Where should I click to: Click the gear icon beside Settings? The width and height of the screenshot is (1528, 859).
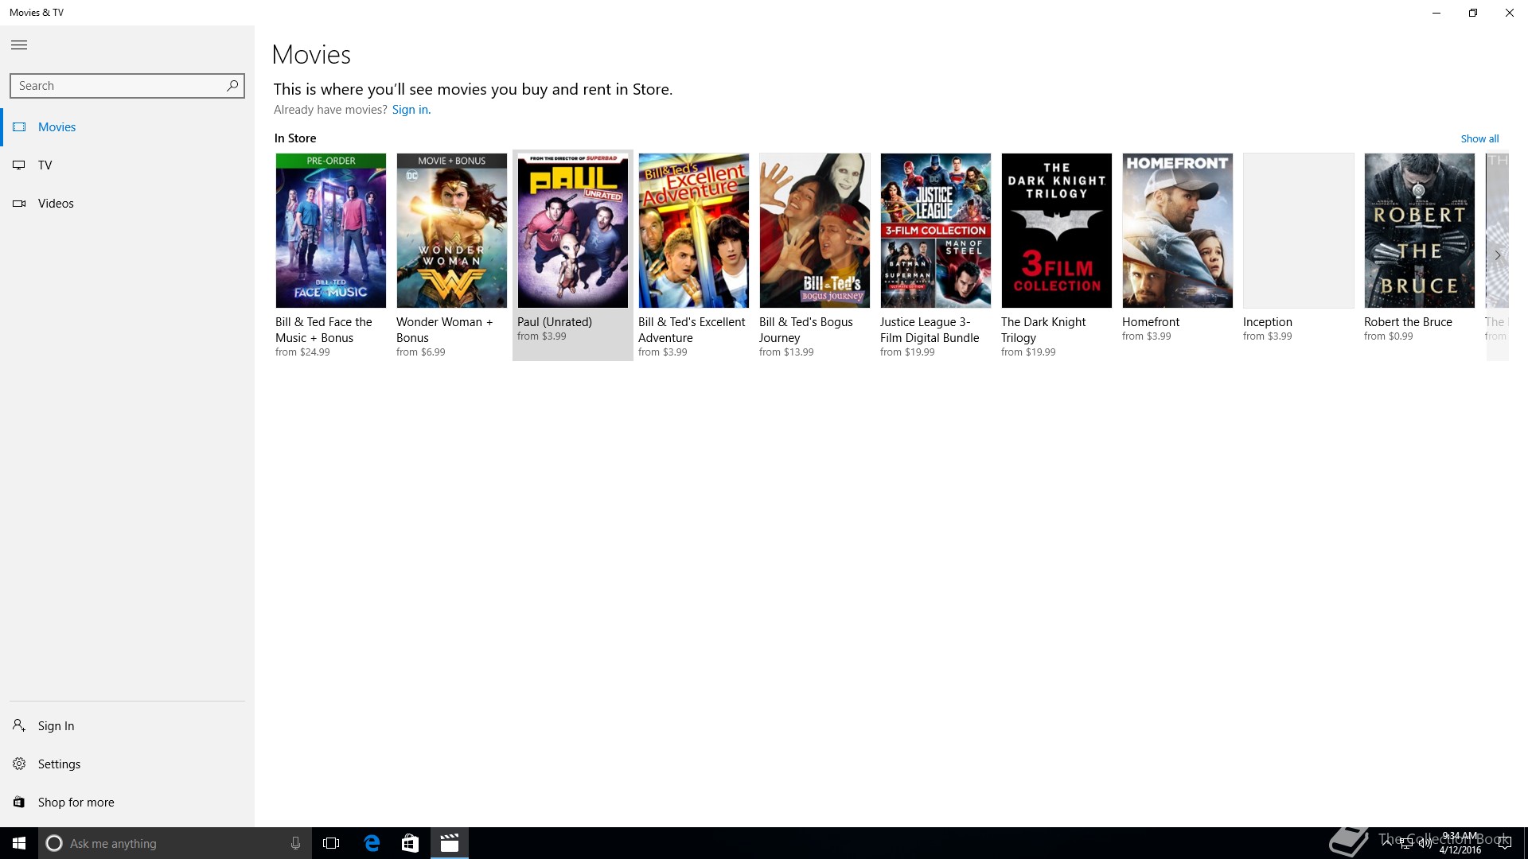(x=19, y=764)
